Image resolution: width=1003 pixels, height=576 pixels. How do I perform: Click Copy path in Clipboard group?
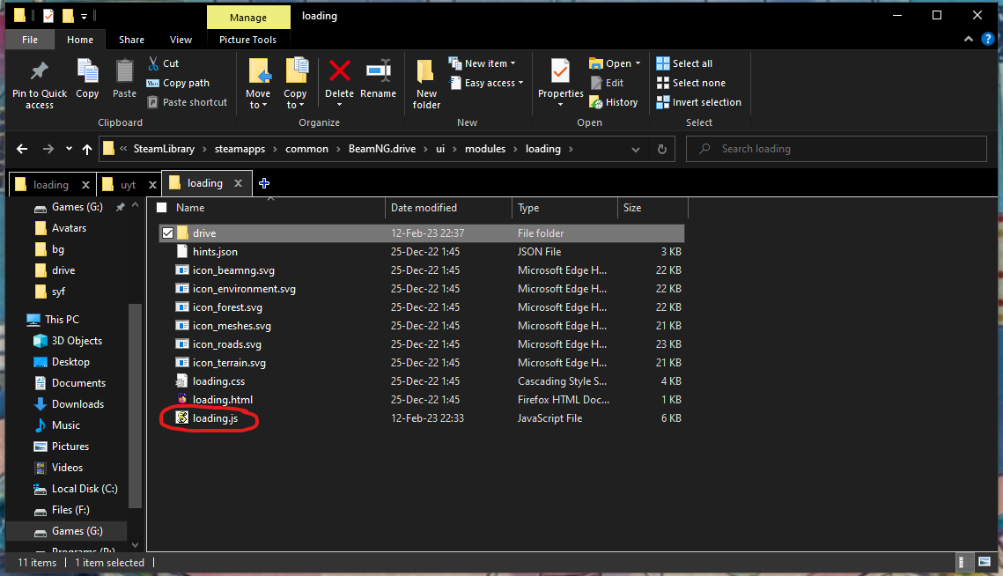(x=178, y=83)
